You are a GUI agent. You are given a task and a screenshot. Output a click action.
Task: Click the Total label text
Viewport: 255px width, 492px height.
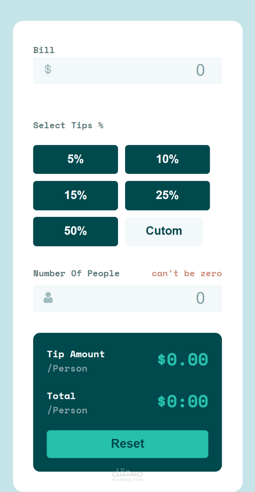click(x=61, y=396)
